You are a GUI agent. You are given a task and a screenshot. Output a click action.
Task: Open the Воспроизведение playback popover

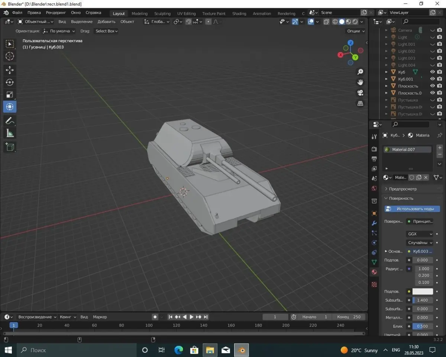pos(37,317)
